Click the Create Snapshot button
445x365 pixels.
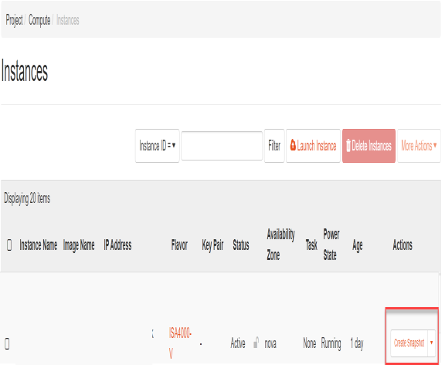pyautogui.click(x=409, y=343)
